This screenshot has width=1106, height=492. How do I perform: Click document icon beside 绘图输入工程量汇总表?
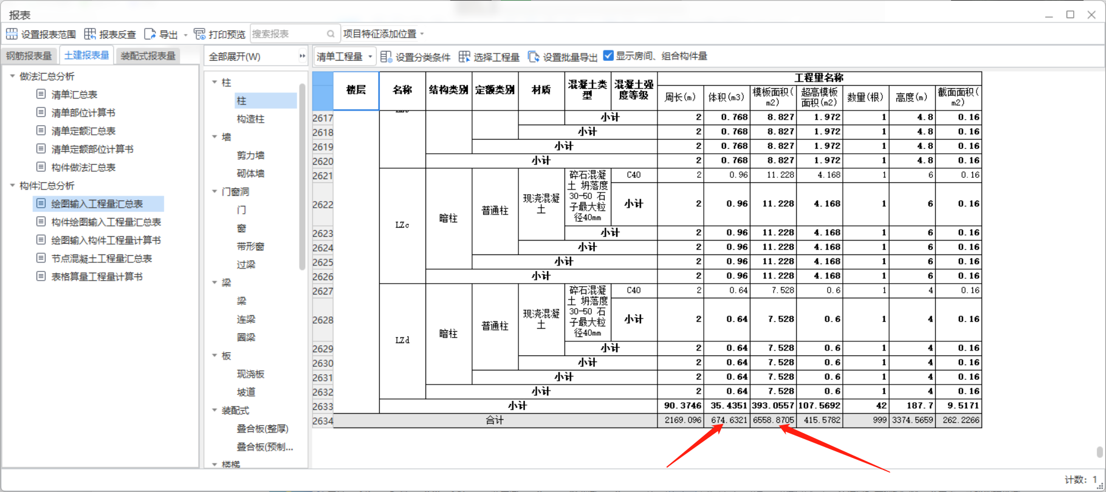[41, 203]
